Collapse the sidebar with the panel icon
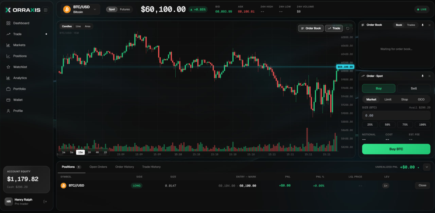 point(46,10)
